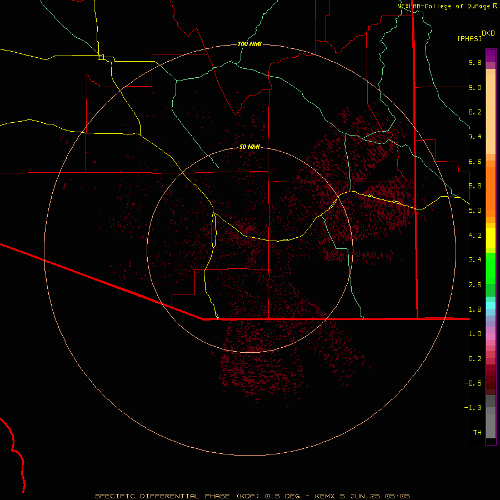Select the pink color scale band

coord(491,337)
